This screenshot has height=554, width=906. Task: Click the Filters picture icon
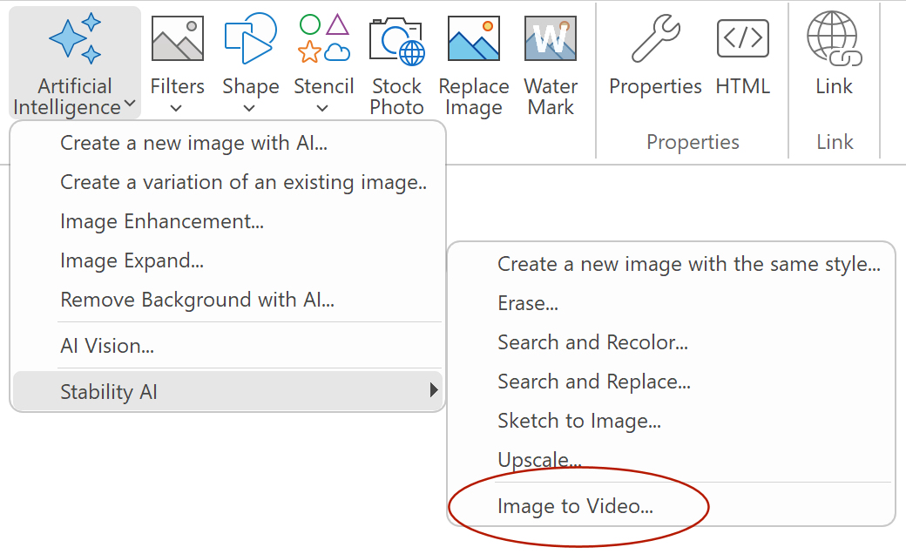[177, 40]
